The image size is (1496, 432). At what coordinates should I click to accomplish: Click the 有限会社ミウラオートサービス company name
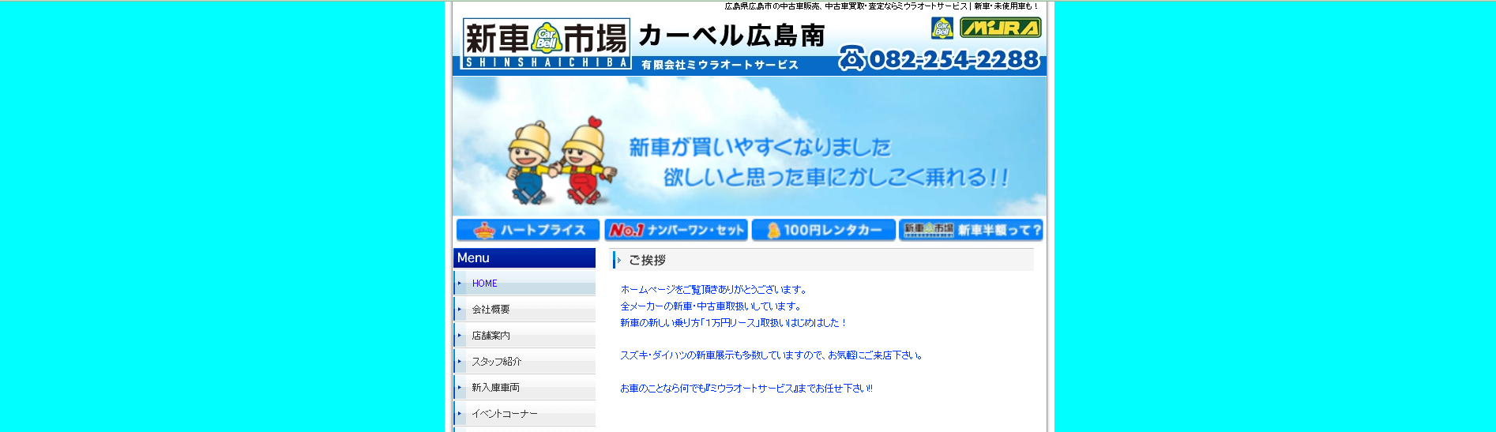pos(720,65)
